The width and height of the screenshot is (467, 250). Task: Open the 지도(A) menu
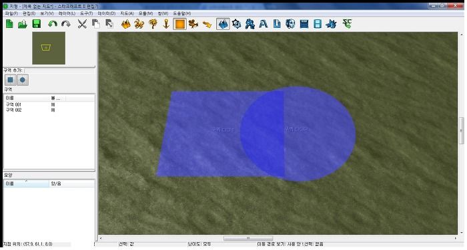tap(127, 13)
